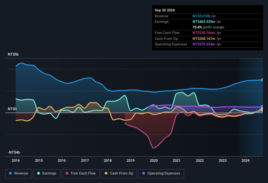Click the orange dot in Cash From Op legend

pyautogui.click(x=106, y=173)
